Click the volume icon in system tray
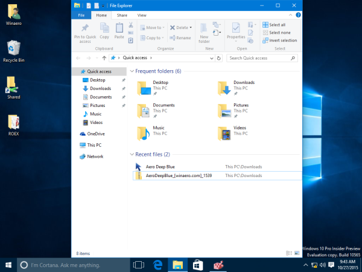Image resolution: width=362 pixels, height=272 pixels. point(323,265)
